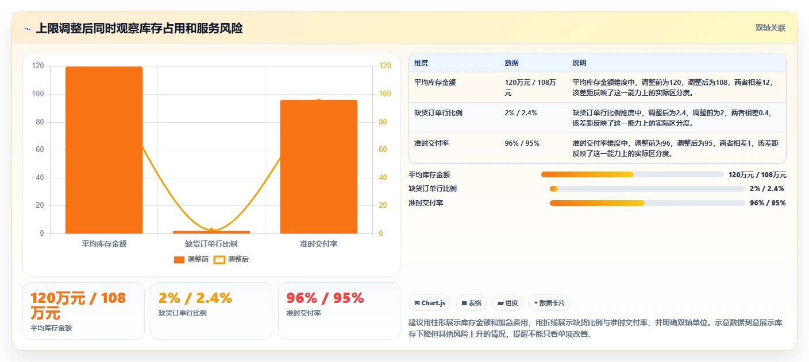This screenshot has width=809, height=362.
Task: Click description text for 缺货订单行比例 row
Action: [x=675, y=118]
